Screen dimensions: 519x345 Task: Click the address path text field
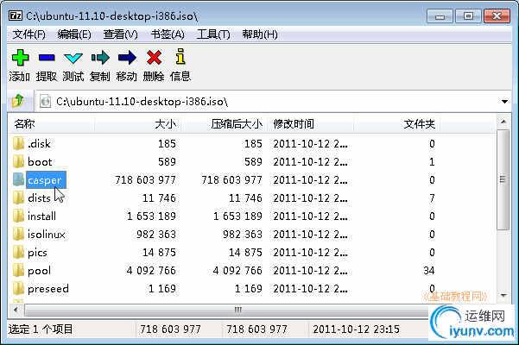(x=273, y=101)
